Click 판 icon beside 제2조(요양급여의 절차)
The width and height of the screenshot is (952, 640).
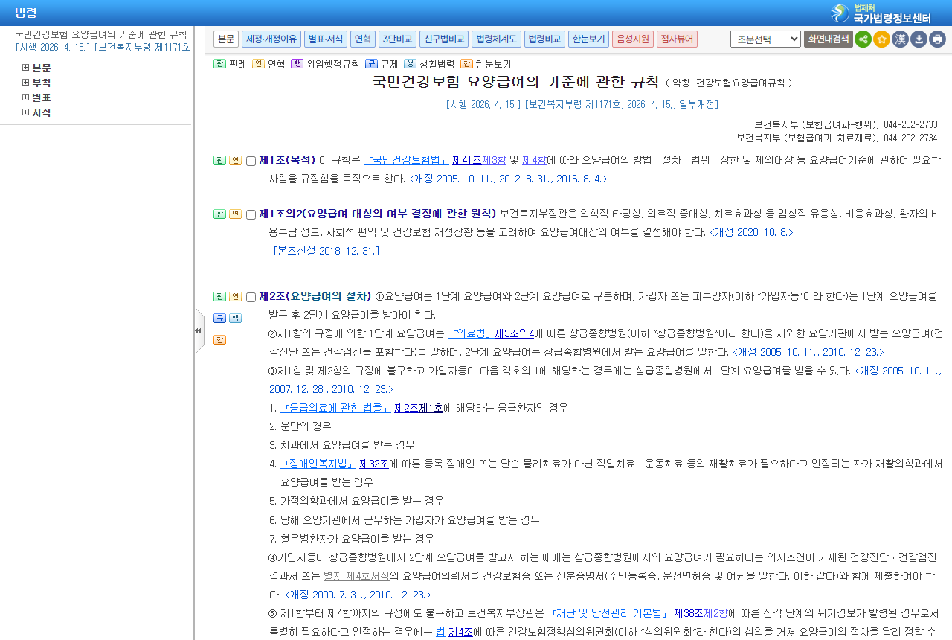pos(219,296)
